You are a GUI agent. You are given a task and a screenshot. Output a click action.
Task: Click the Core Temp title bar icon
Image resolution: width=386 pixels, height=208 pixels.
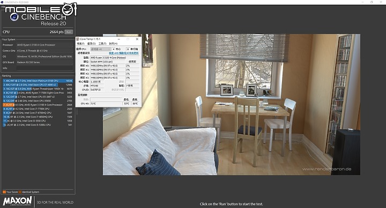click(78, 39)
